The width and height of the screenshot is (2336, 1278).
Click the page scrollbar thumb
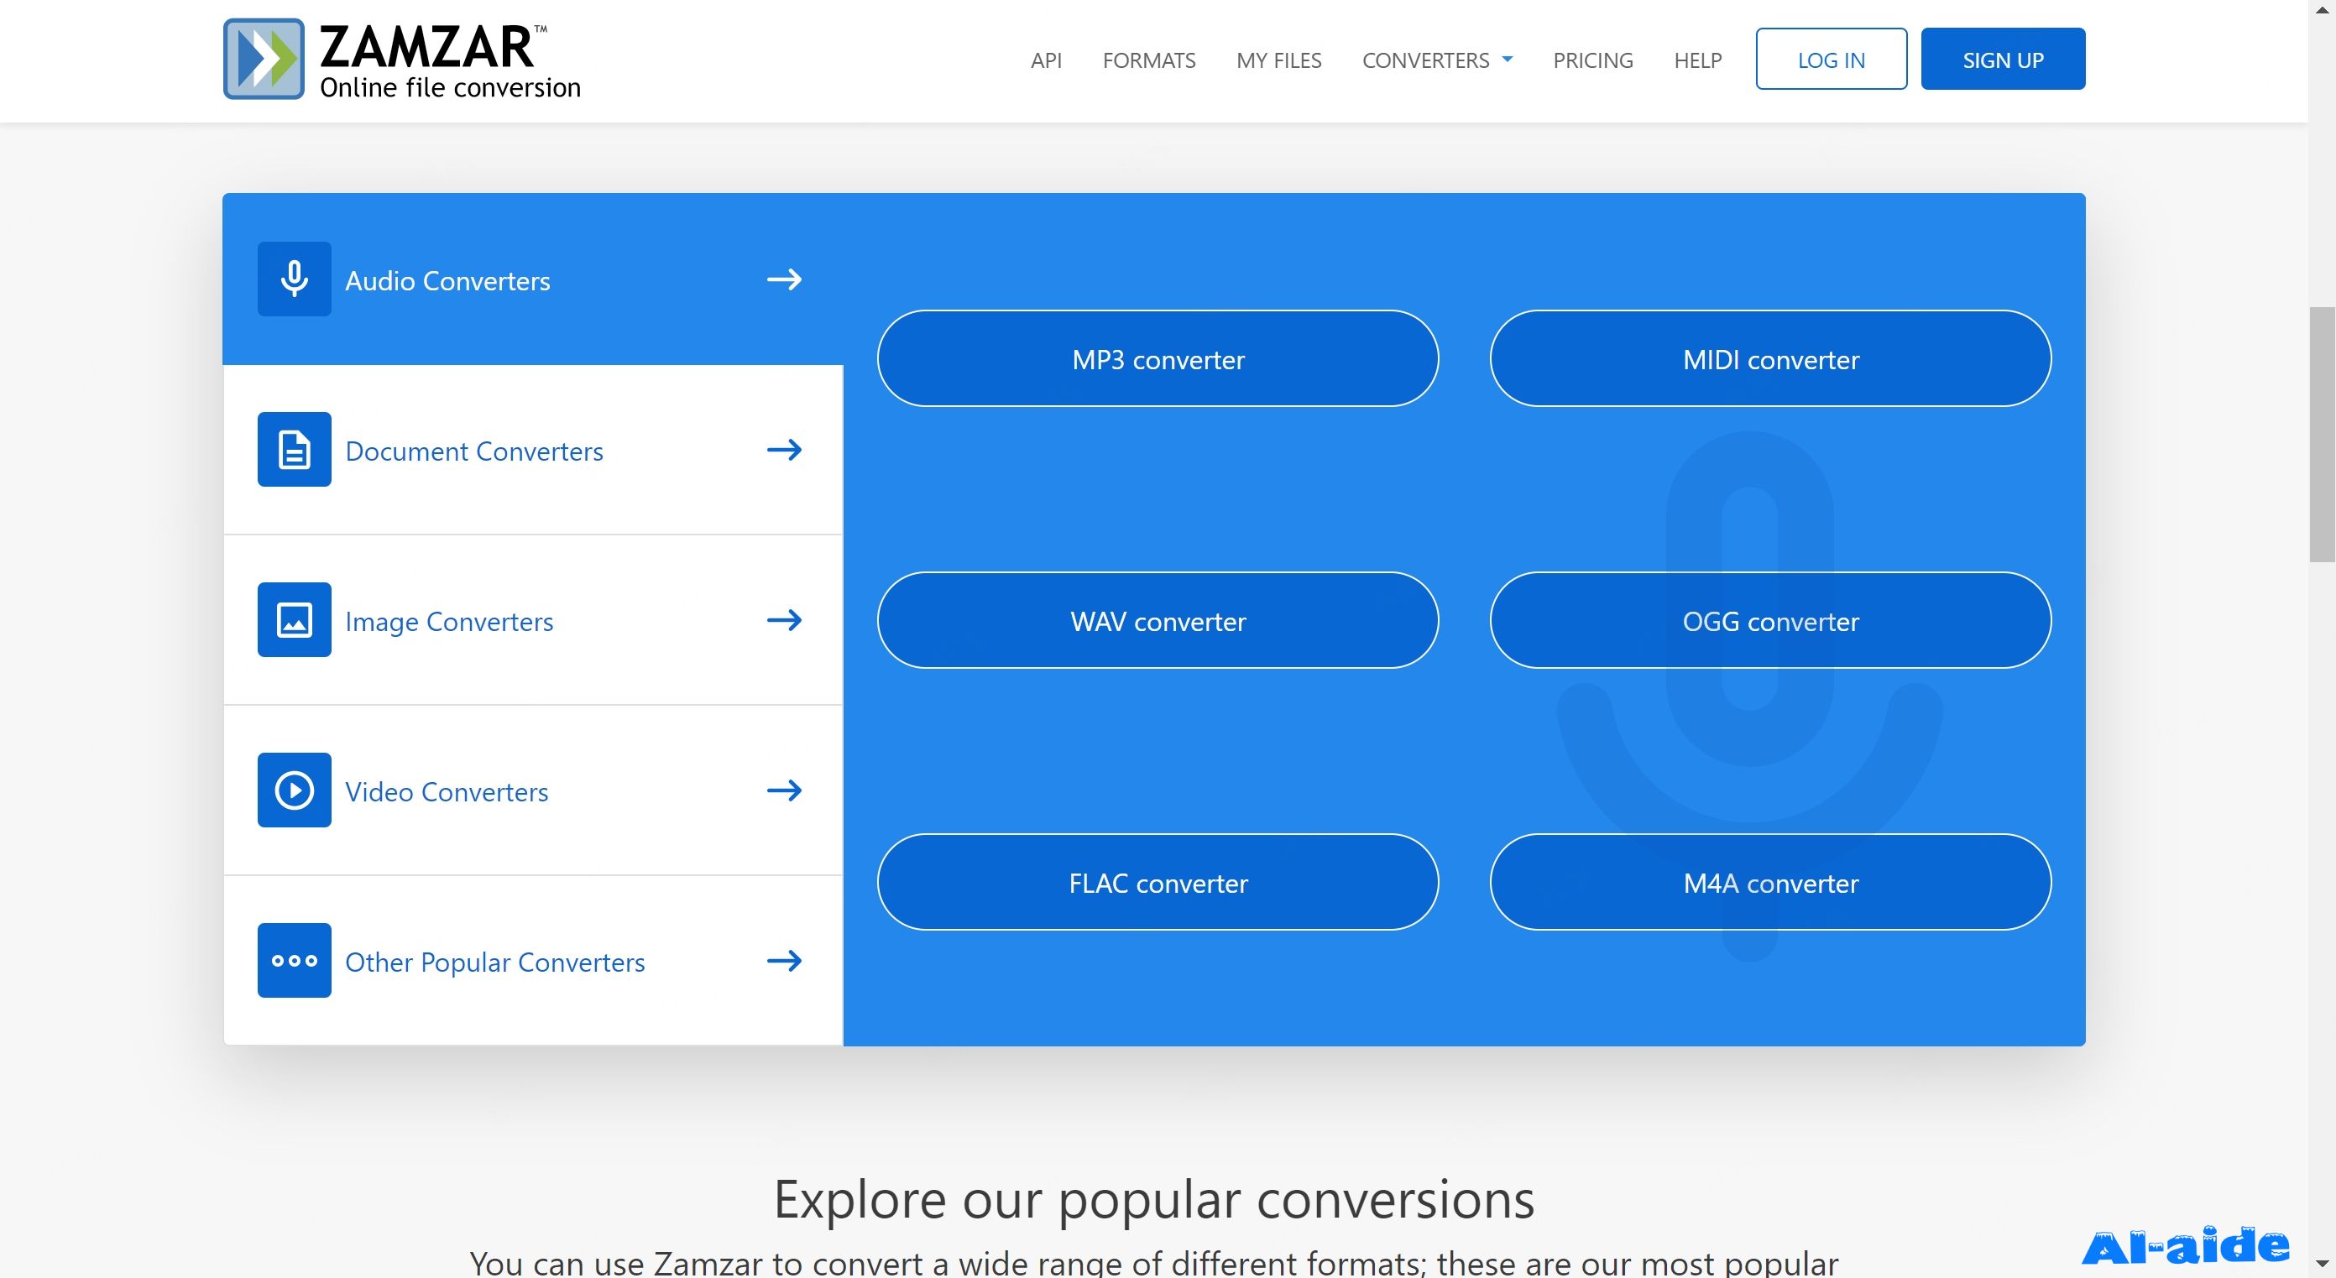click(2322, 435)
